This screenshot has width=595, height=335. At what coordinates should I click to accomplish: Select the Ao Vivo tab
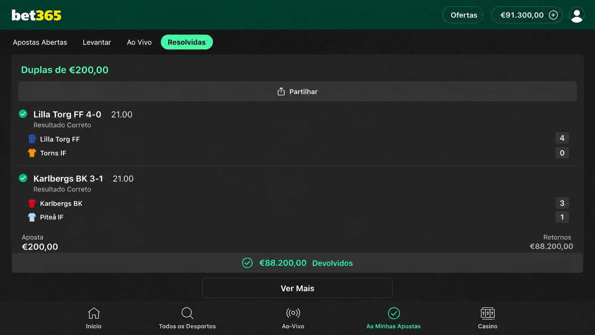click(139, 42)
